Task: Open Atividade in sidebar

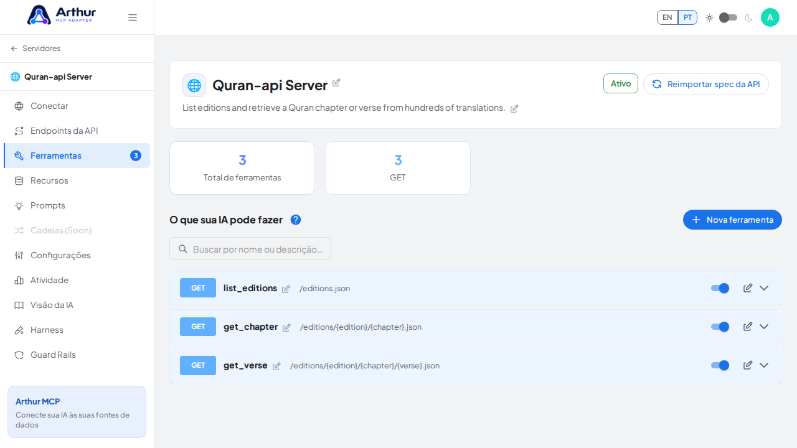Action: click(x=77, y=280)
